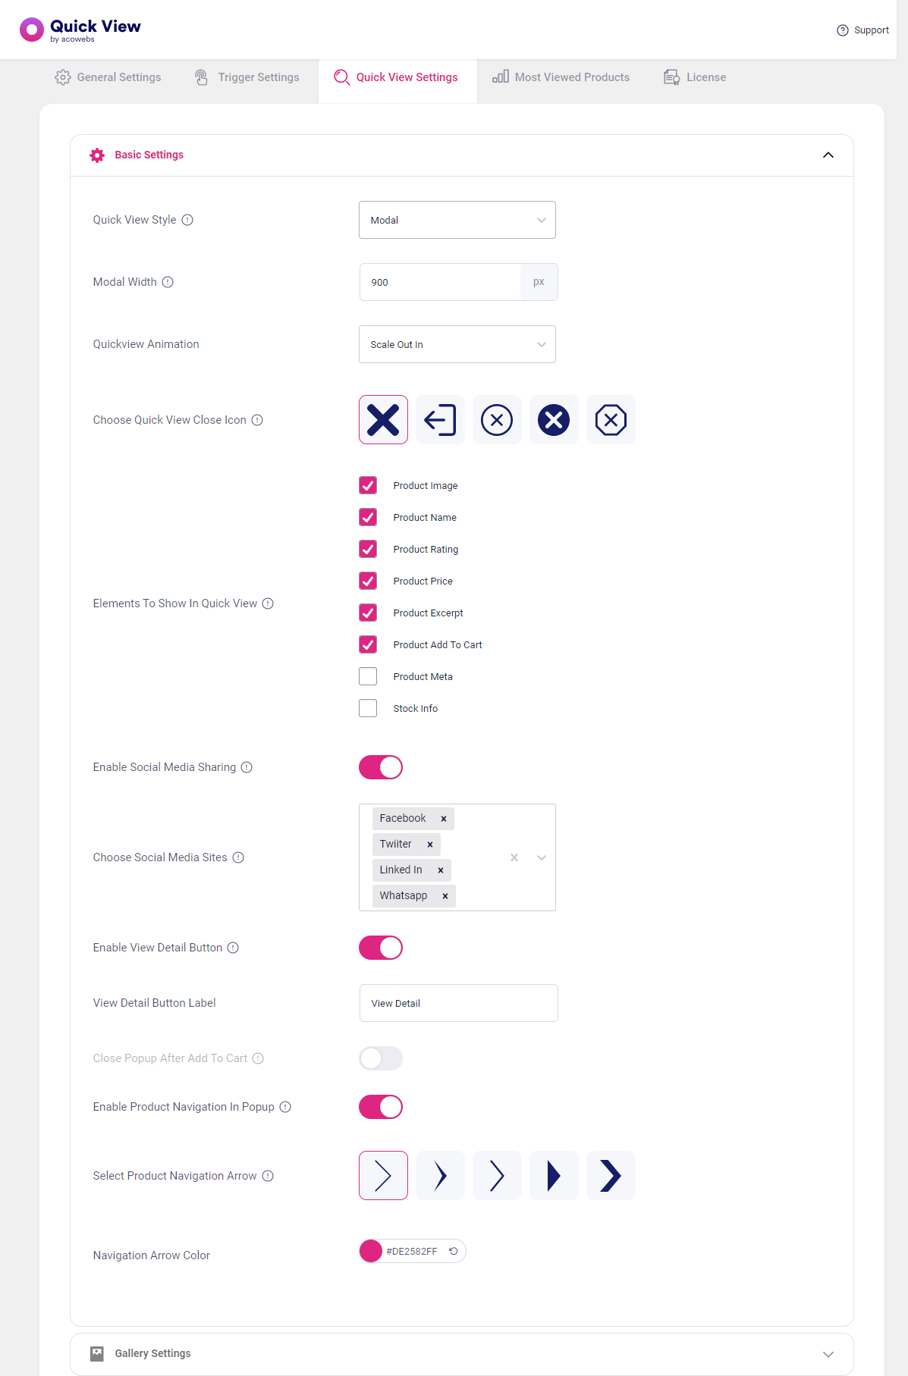Select the bold chevron navigation arrow
Image resolution: width=908 pixels, height=1376 pixels.
[611, 1175]
